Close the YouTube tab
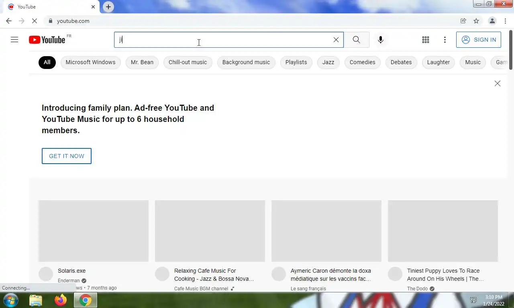Viewport: 514px width, 308px height. click(x=93, y=7)
